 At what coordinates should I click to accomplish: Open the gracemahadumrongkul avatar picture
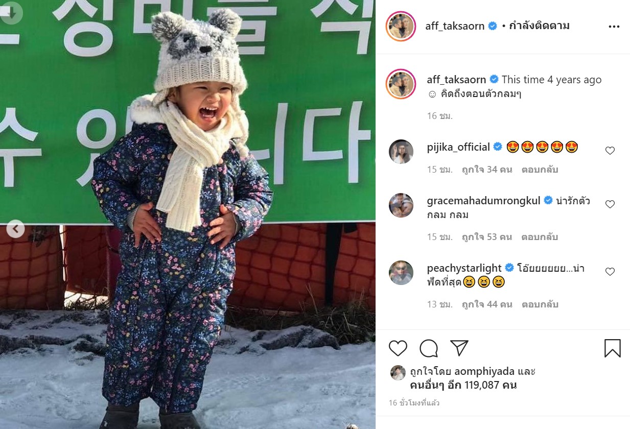(401, 205)
